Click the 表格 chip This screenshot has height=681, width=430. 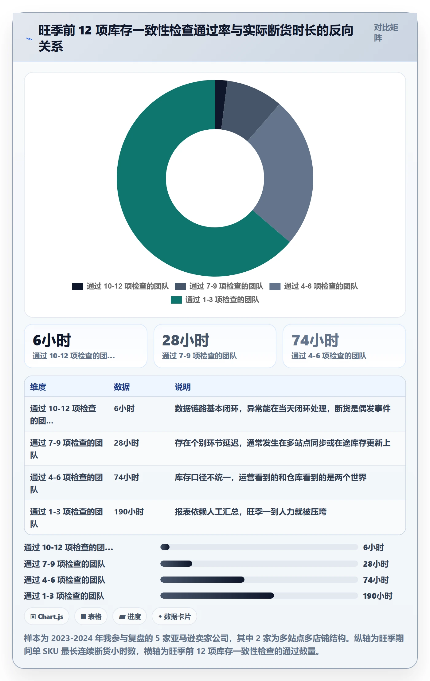[91, 616]
